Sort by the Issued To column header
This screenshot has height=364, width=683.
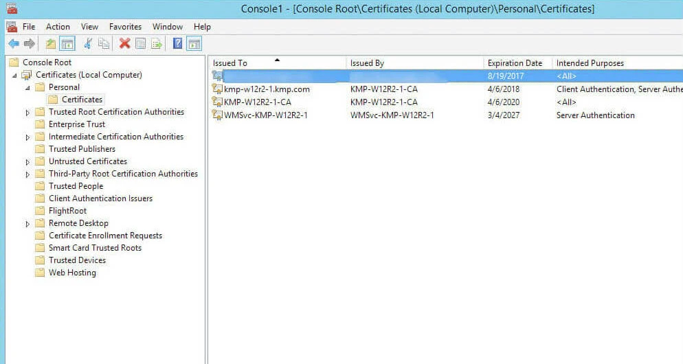pos(277,63)
